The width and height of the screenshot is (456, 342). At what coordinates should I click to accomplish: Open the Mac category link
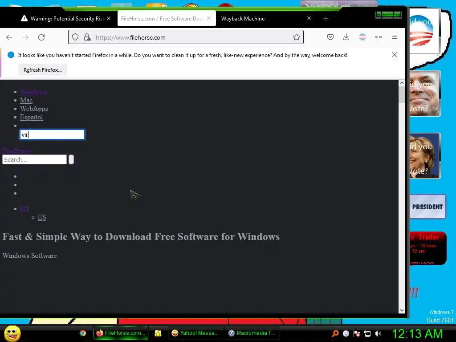[26, 100]
